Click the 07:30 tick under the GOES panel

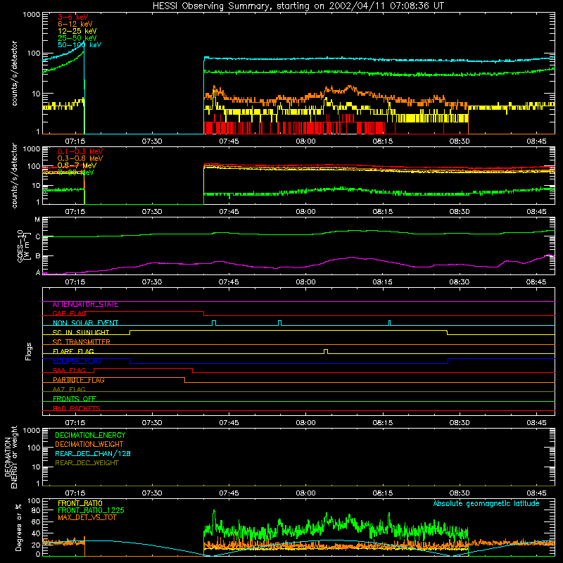click(151, 282)
